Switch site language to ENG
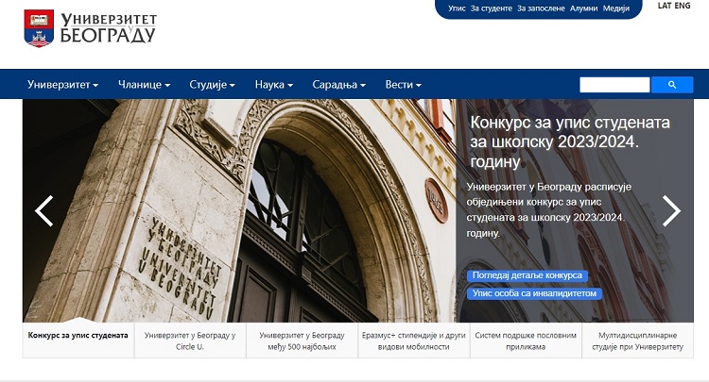 (683, 6)
